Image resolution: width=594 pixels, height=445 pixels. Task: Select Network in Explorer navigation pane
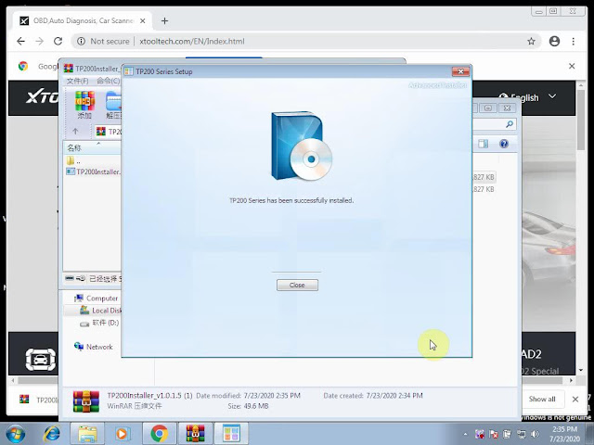point(94,347)
